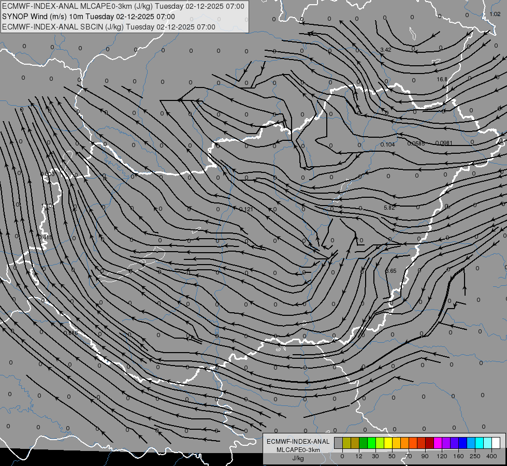Click the 400 tick label on the legend
The height and width of the screenshot is (466, 507).
491,456
